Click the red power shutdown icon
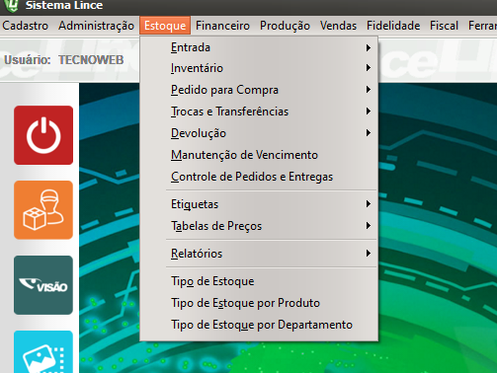Viewport: 497px width, 373px height. coord(43,135)
